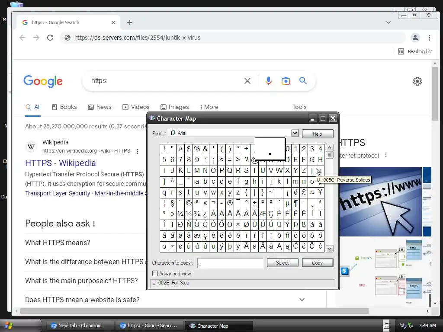
Task: Expand 'What is the main purpose of HTTPS?'
Action: (x=81, y=281)
